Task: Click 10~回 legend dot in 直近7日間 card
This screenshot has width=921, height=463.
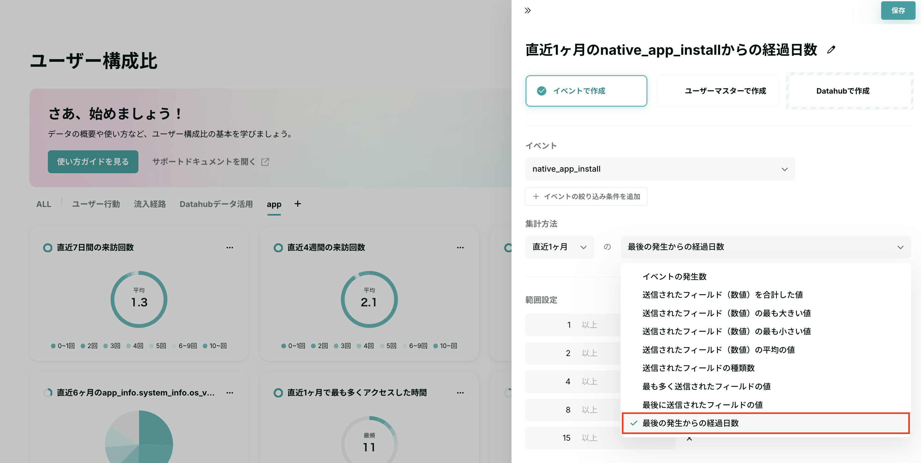Action: [205, 345]
